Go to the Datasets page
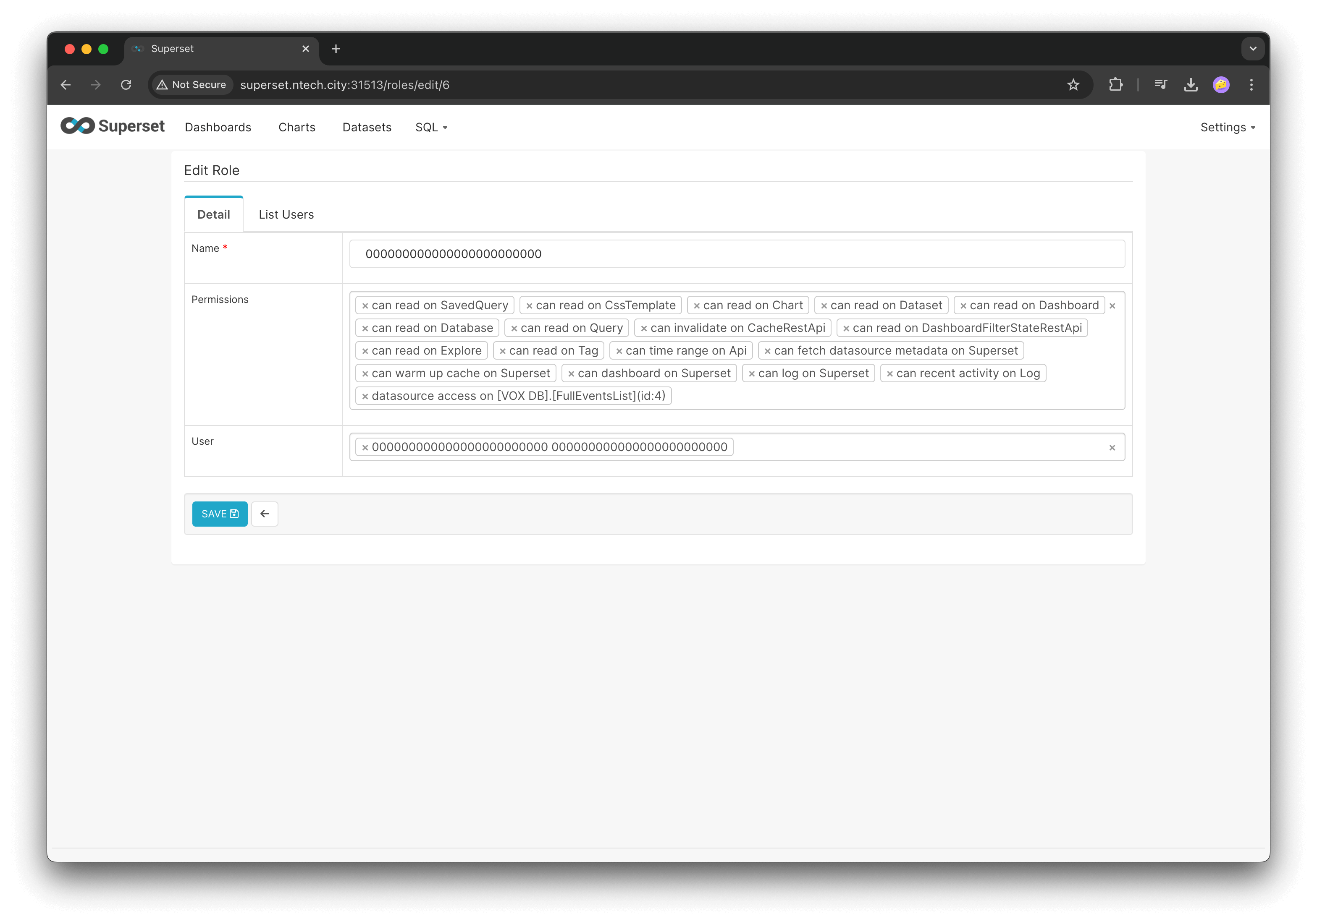Viewport: 1317px width, 924px height. click(367, 127)
